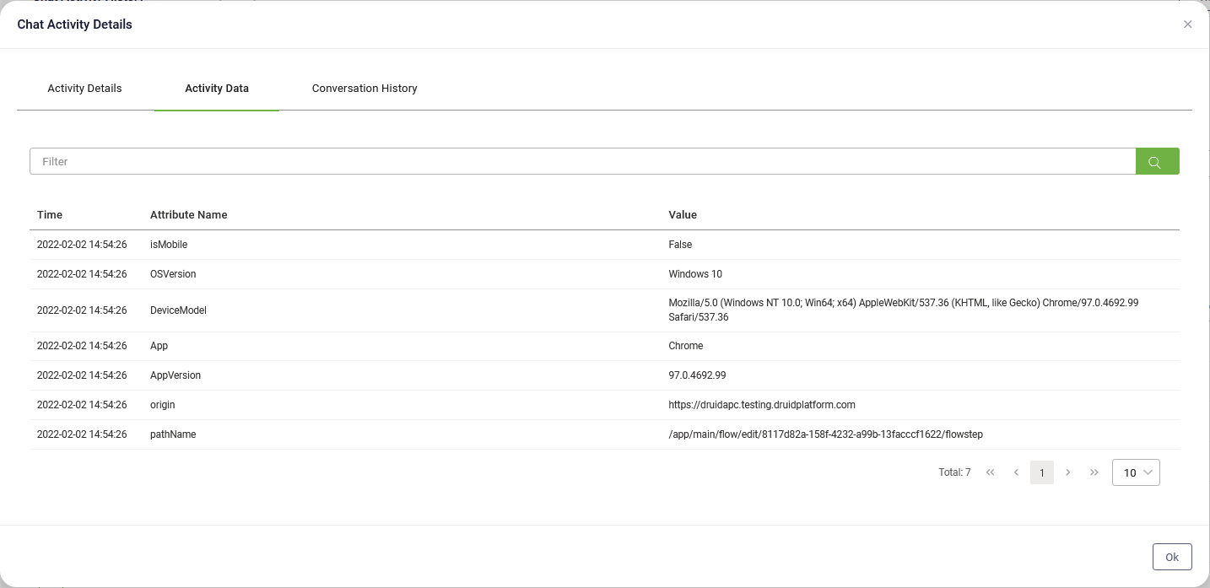Click the Time column header

tap(50, 215)
